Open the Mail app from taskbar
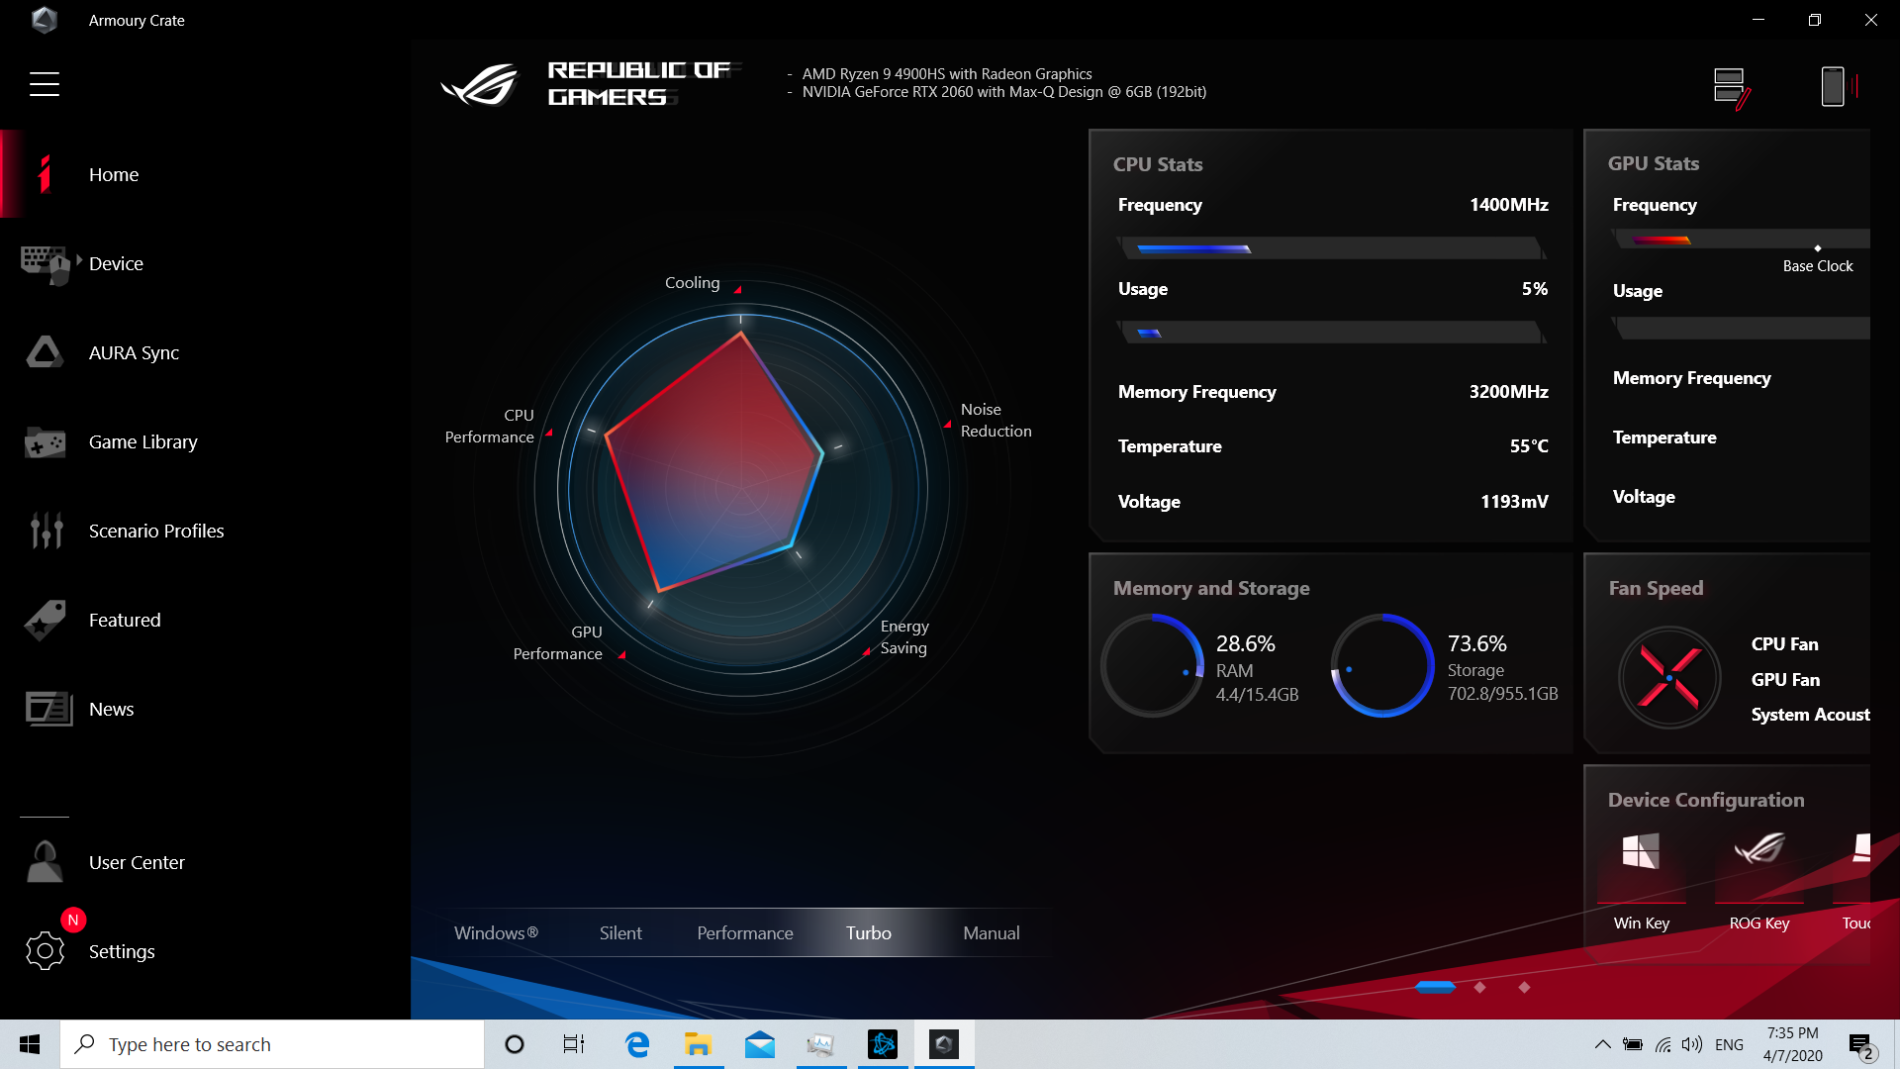Image resolution: width=1900 pixels, height=1069 pixels. coord(760,1044)
